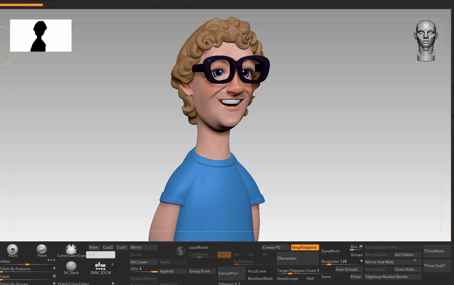Open the IMM_3DCW insert mesh brush
454x285 pixels.
click(100, 266)
